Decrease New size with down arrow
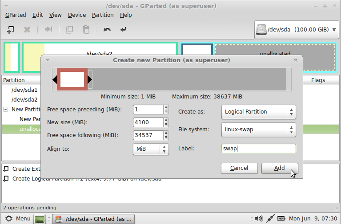Viewport: 341px width, 224px height. pyautogui.click(x=166, y=125)
